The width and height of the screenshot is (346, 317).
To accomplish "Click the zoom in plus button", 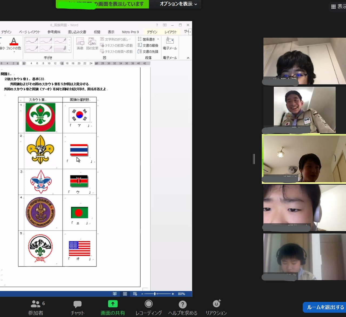I will (173, 294).
